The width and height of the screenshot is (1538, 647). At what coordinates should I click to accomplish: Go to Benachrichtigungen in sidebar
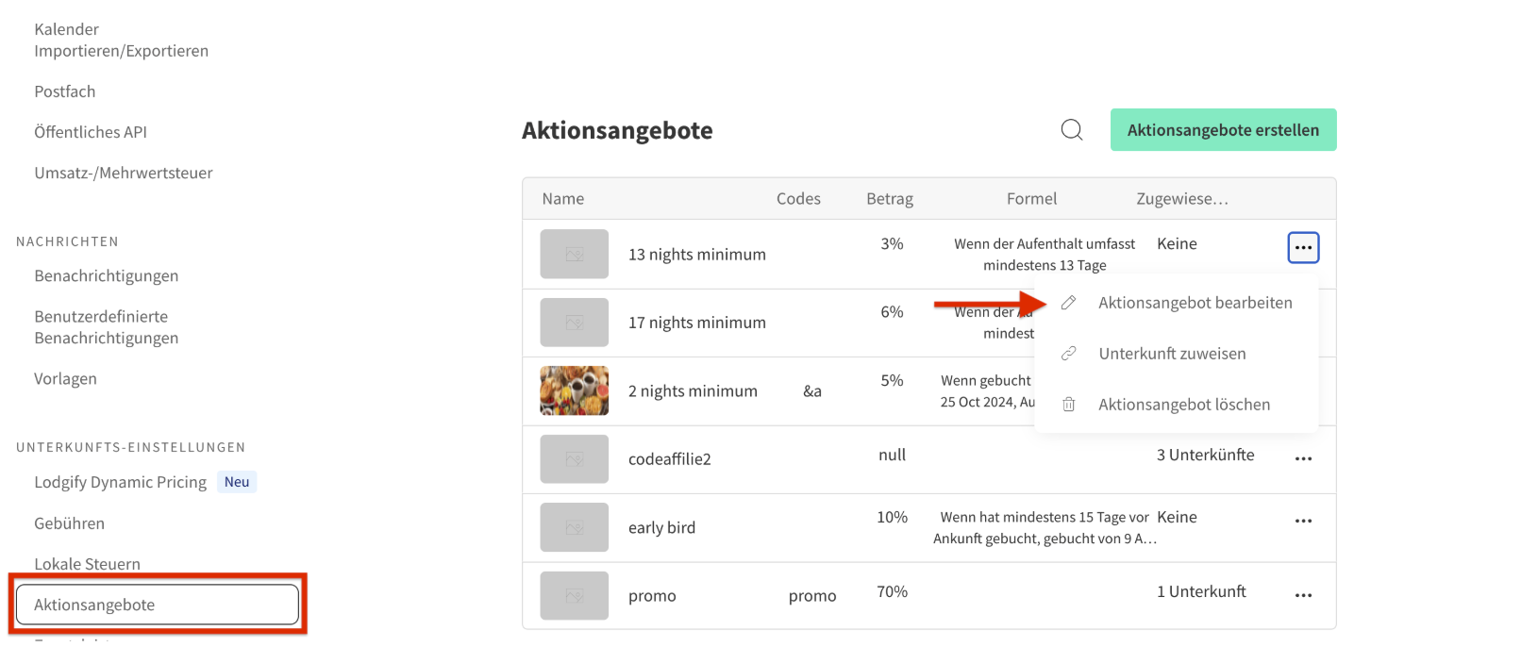(x=106, y=275)
